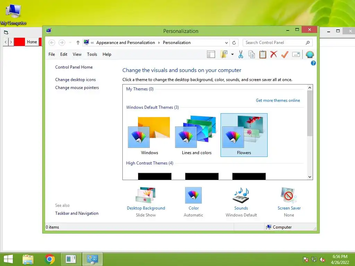Click the Up one level arrow

[x=78, y=43]
